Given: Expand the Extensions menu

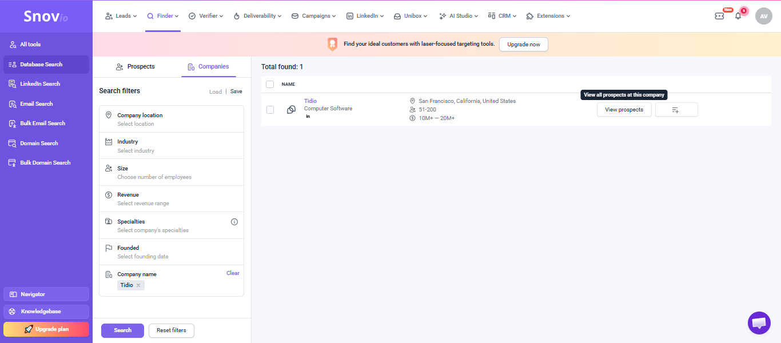Looking at the screenshot, I should pyautogui.click(x=548, y=16).
